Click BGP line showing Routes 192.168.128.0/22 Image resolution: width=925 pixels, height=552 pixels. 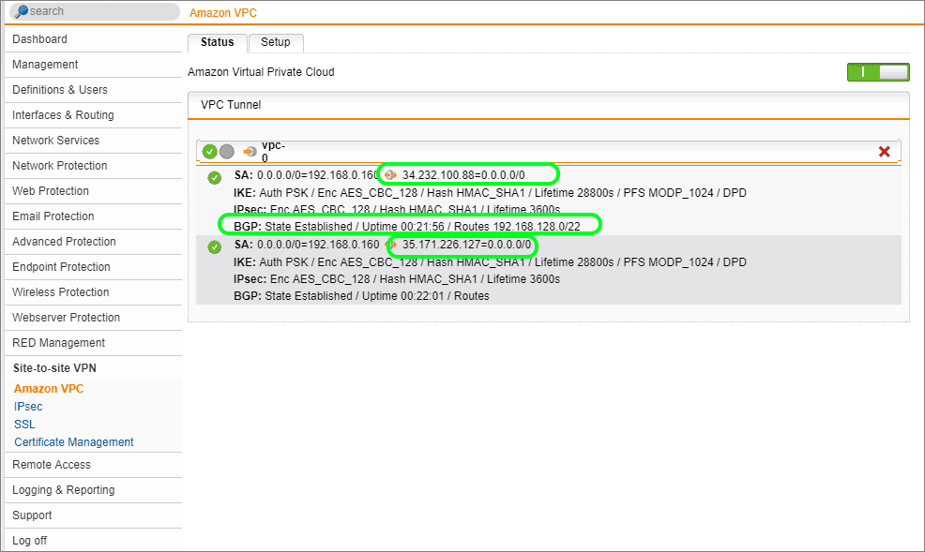click(407, 227)
